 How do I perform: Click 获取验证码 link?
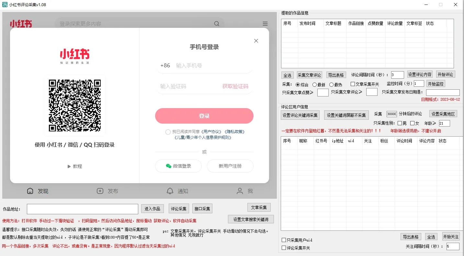pos(235,86)
